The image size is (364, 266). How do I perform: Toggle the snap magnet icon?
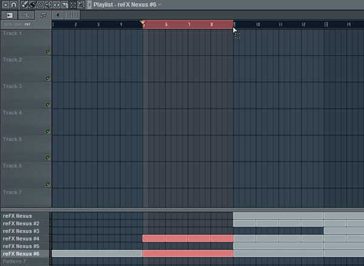[x=13, y=4]
